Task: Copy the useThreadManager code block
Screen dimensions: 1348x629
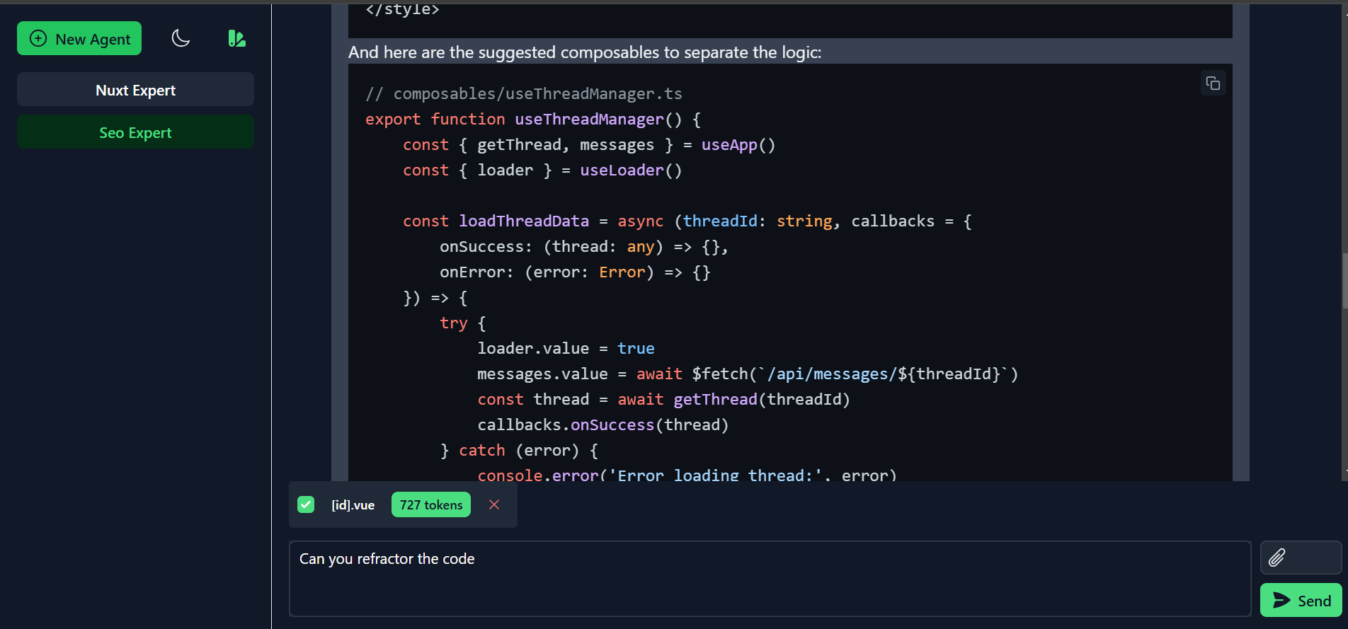Action: click(1213, 83)
